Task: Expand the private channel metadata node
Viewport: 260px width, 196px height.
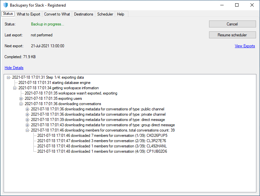Action: pyautogui.click(x=27, y=114)
